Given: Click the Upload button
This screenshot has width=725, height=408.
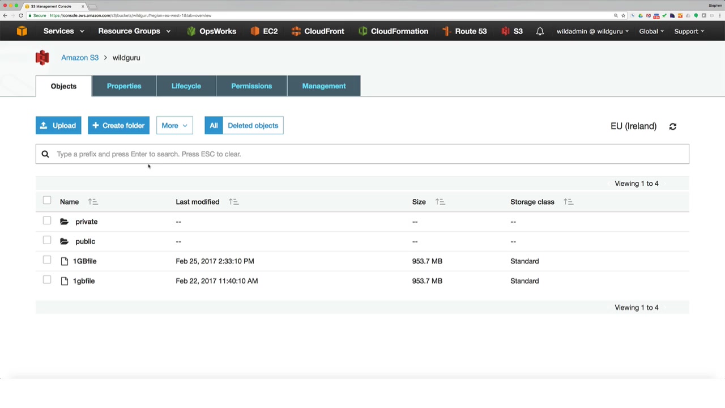Looking at the screenshot, I should (58, 125).
